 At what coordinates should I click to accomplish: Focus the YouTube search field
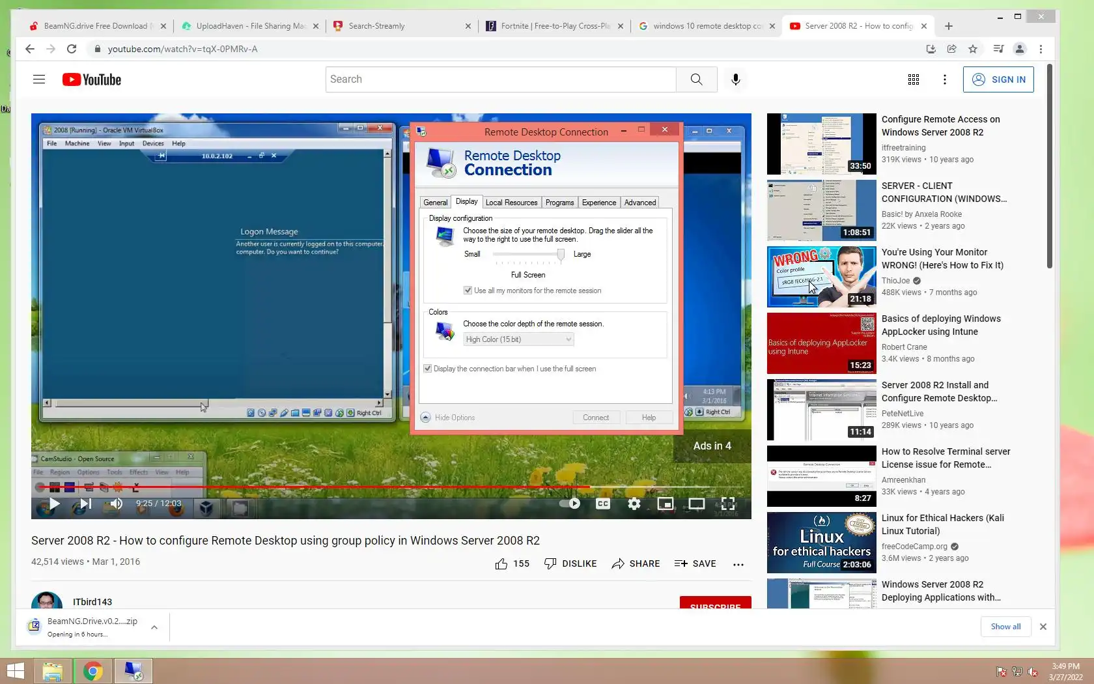point(501,79)
